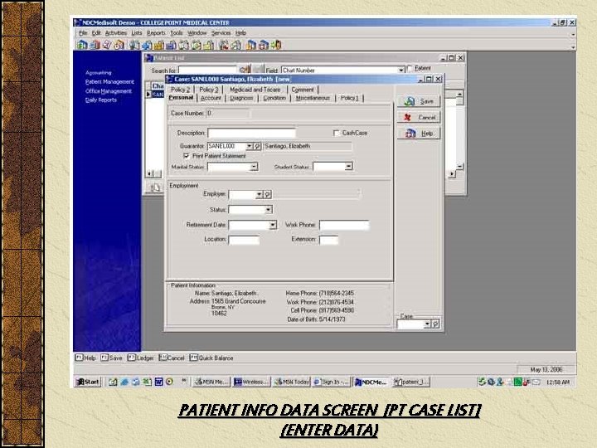Click the Case lookup magnifier icon

coord(436,324)
